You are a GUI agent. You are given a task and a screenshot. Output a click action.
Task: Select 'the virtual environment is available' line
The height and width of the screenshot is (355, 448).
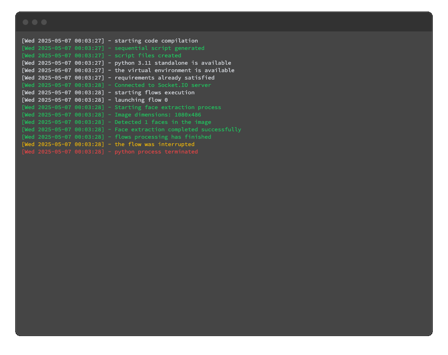pyautogui.click(x=174, y=70)
